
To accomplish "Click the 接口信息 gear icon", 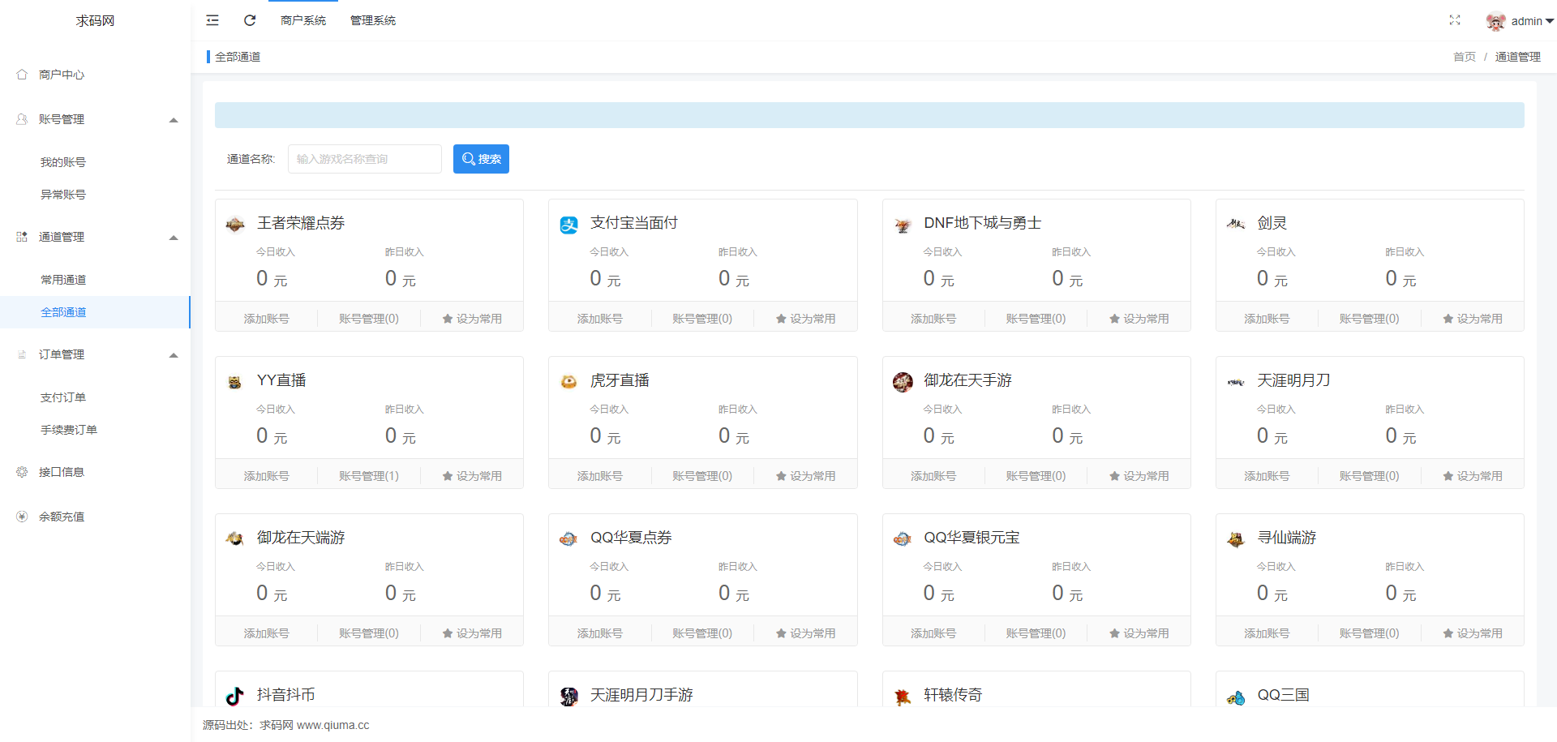I will point(22,472).
